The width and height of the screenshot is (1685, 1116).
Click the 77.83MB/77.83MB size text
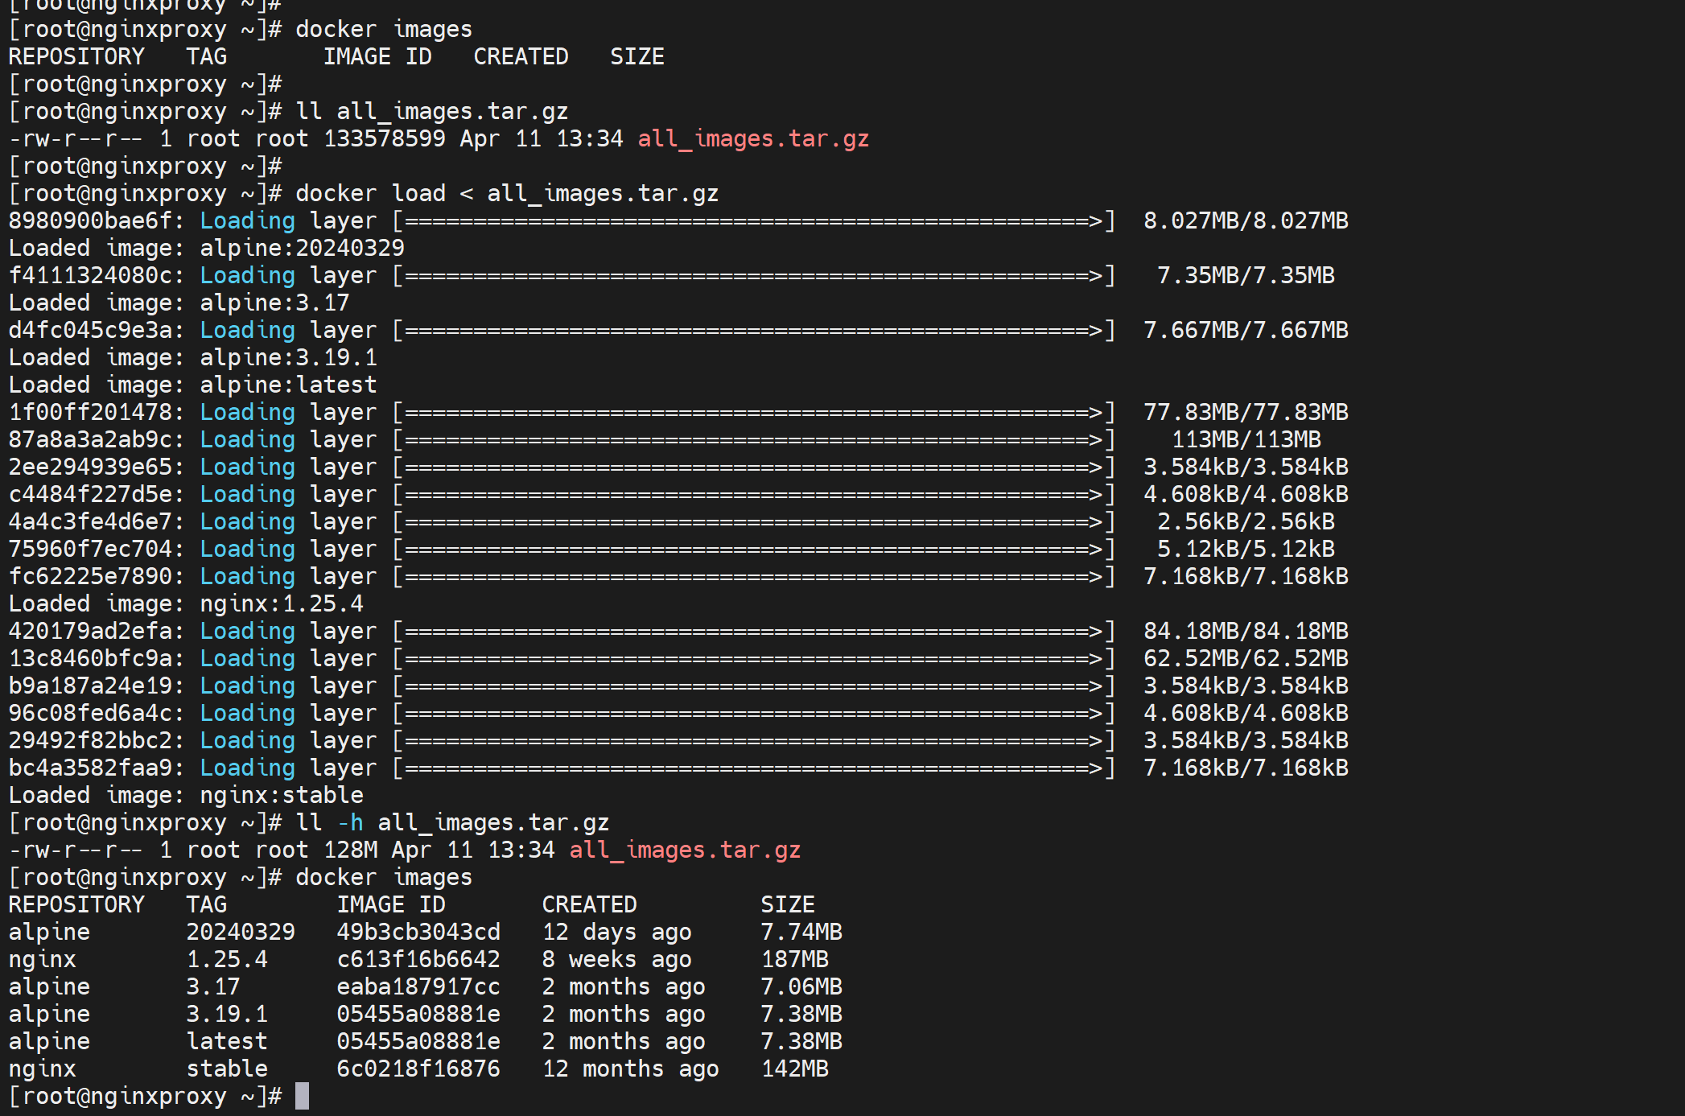(x=1246, y=412)
